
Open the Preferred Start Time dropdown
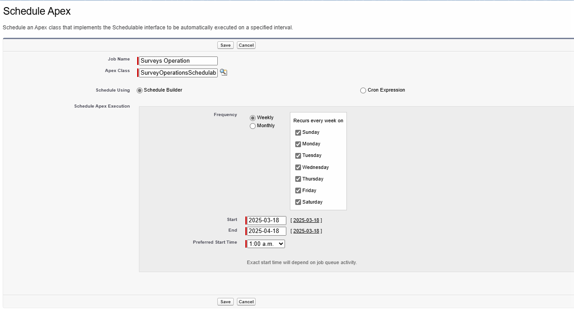(x=266, y=243)
